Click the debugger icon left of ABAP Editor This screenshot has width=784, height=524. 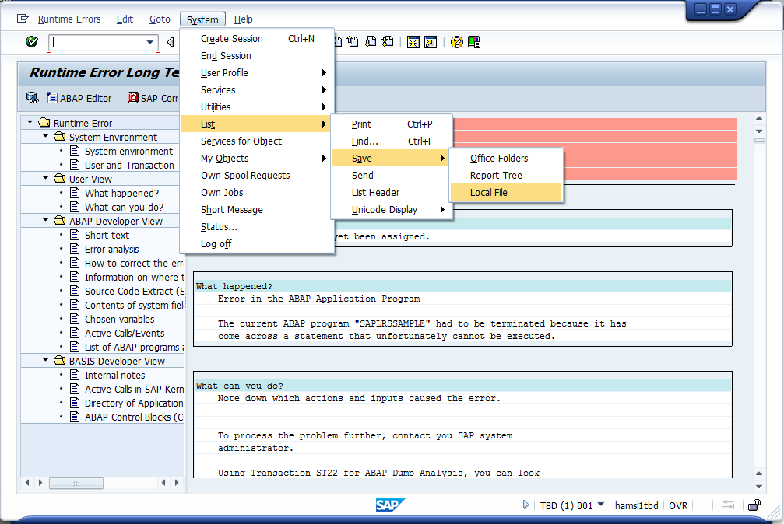coord(32,98)
